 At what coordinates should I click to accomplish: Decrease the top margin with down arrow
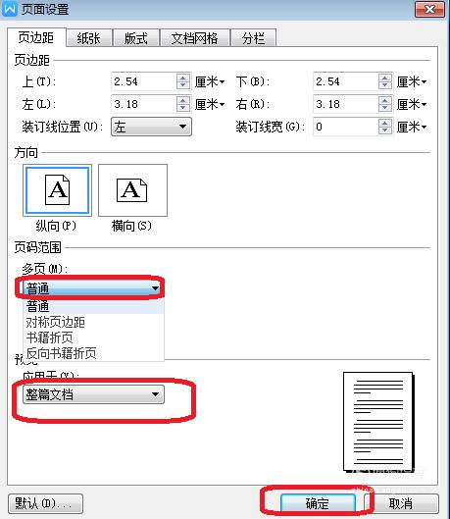[x=183, y=85]
